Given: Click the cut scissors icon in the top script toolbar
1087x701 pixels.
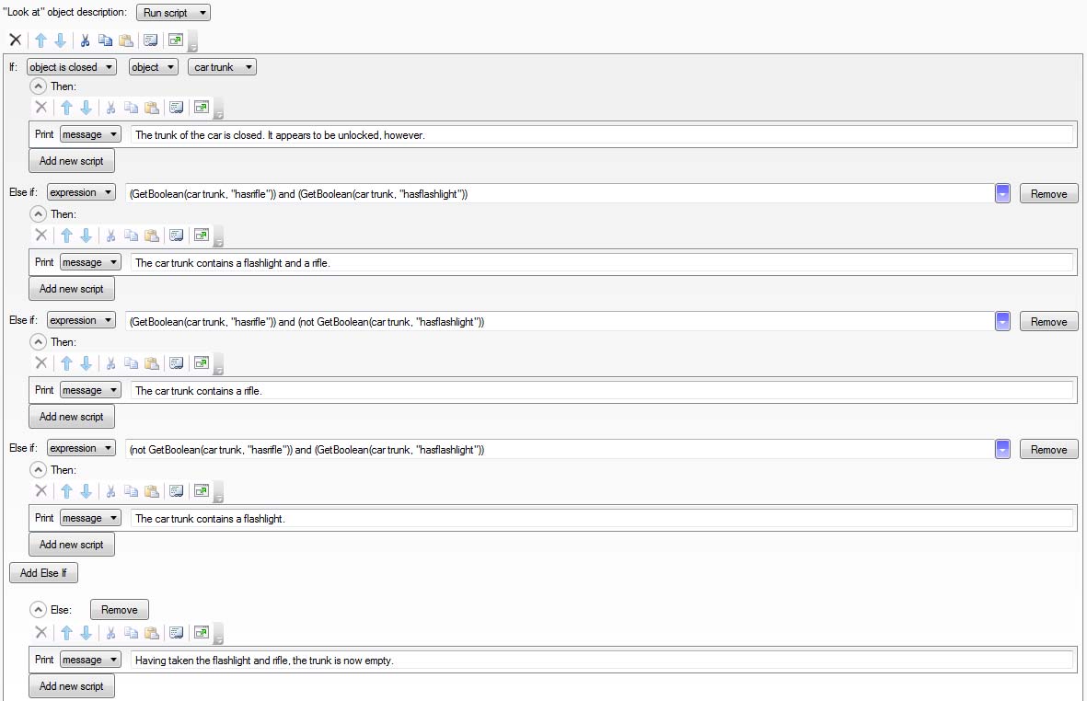Looking at the screenshot, I should (x=86, y=40).
